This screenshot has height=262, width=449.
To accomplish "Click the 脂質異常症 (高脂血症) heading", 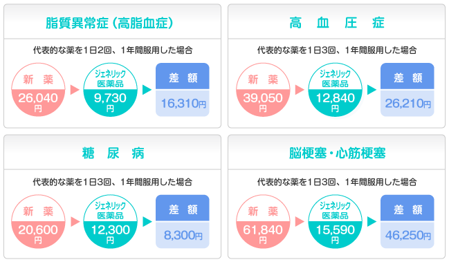I will 109,23.
